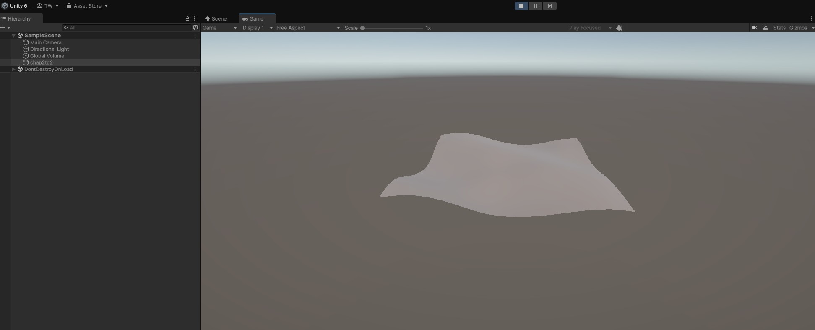Image resolution: width=815 pixels, height=330 pixels.
Task: Click the Directional Light cube icon
Action: pyautogui.click(x=26, y=49)
